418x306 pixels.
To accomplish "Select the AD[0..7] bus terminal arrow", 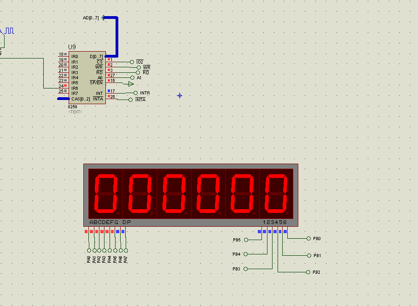I will tap(103, 18).
